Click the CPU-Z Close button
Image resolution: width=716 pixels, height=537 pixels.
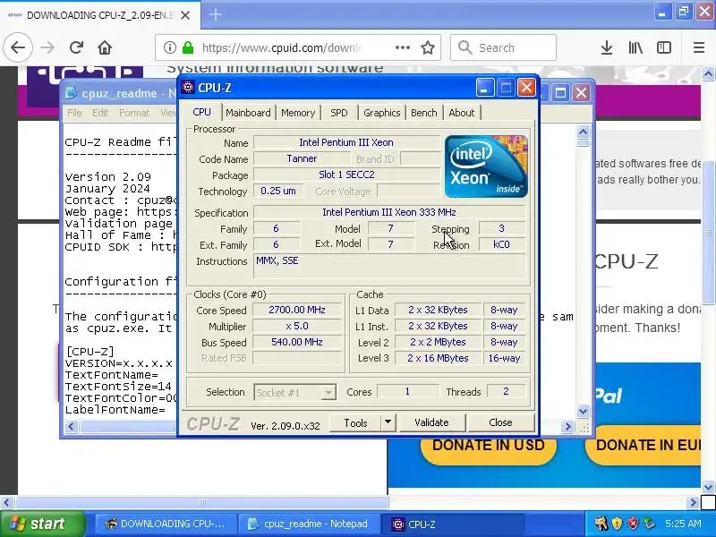click(x=501, y=422)
